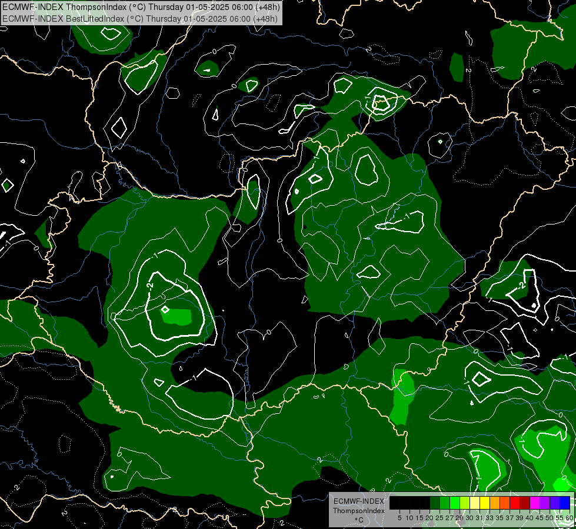
Task: Pick the yellow-green 29–30 legend swatch
Action: 465,503
